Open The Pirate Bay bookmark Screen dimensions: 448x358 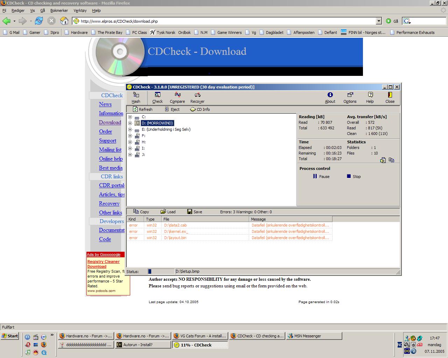(x=107, y=33)
